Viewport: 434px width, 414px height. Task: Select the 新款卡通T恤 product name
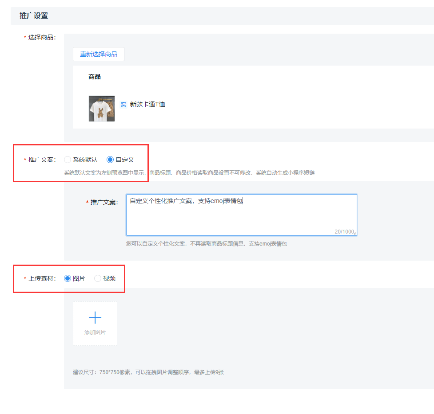click(x=147, y=105)
